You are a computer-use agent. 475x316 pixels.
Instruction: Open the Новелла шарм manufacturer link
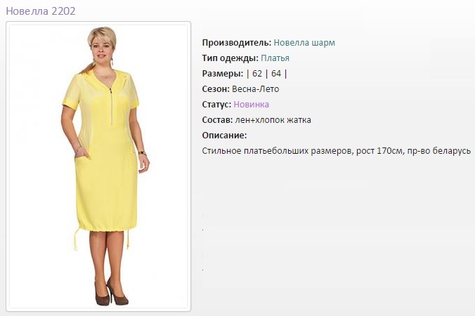point(304,43)
